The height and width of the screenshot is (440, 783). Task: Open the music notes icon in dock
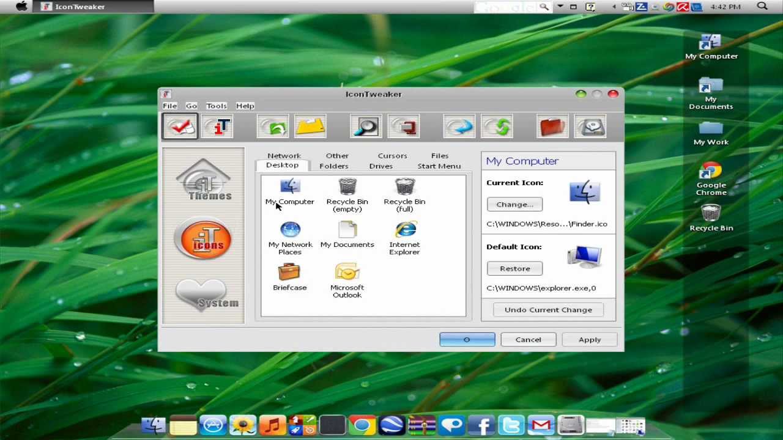point(272,425)
